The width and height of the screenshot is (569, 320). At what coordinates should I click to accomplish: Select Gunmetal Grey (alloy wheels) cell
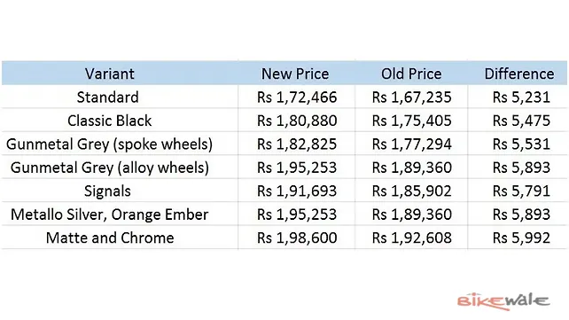[110, 168]
